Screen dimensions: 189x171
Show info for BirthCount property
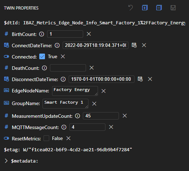41,34
